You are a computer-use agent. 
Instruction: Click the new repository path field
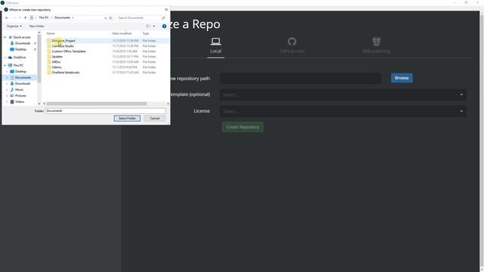[300, 79]
